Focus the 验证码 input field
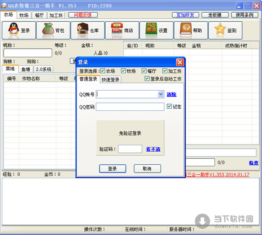Viewport: 262px width, 235px height. (x=130, y=149)
